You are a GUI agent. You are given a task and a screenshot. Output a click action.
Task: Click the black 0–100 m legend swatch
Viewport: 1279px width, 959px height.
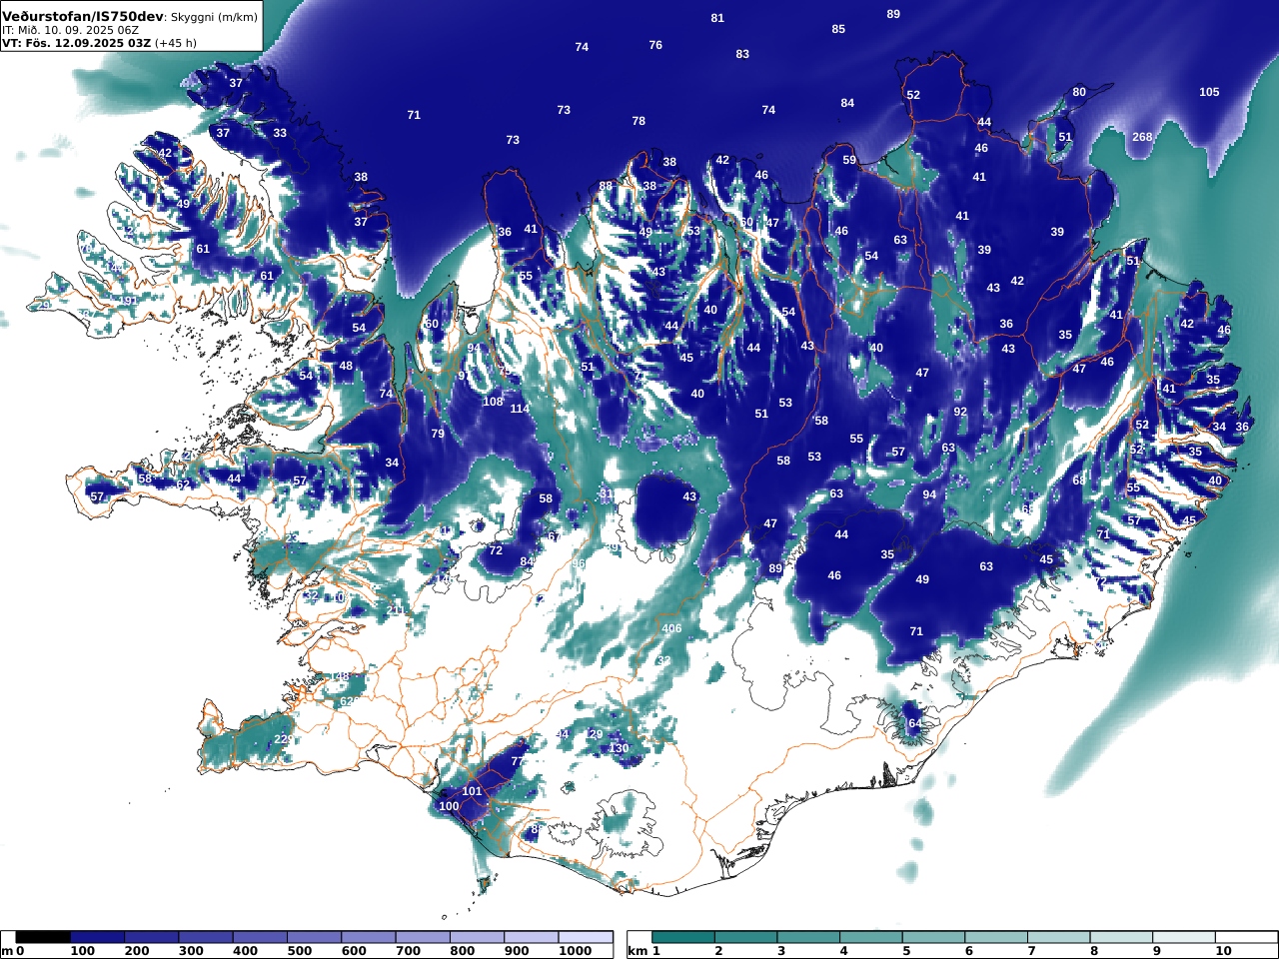click(43, 937)
